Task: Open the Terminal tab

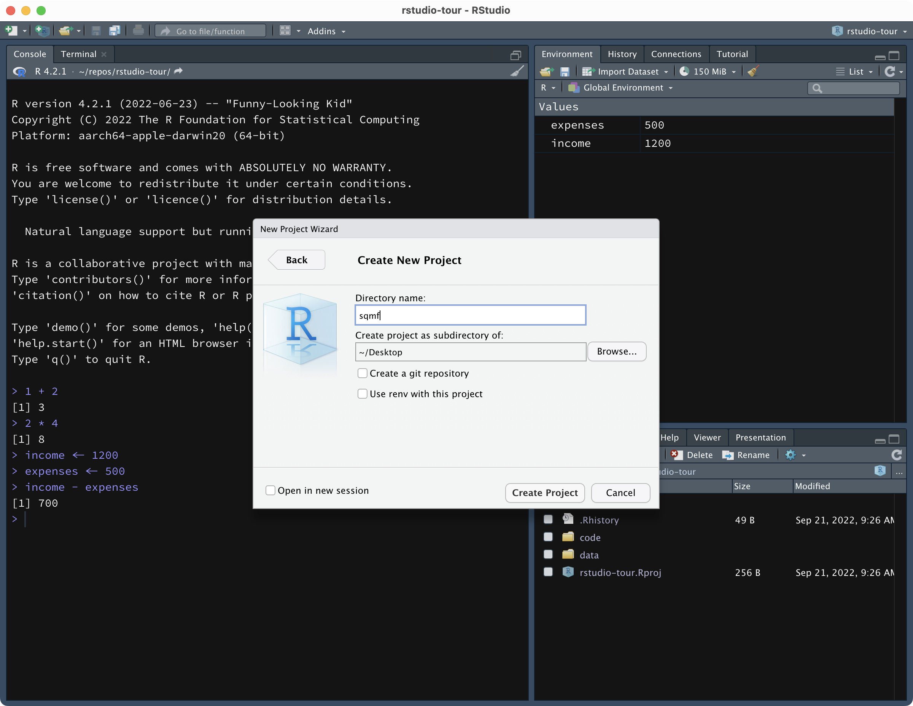Action: point(79,54)
